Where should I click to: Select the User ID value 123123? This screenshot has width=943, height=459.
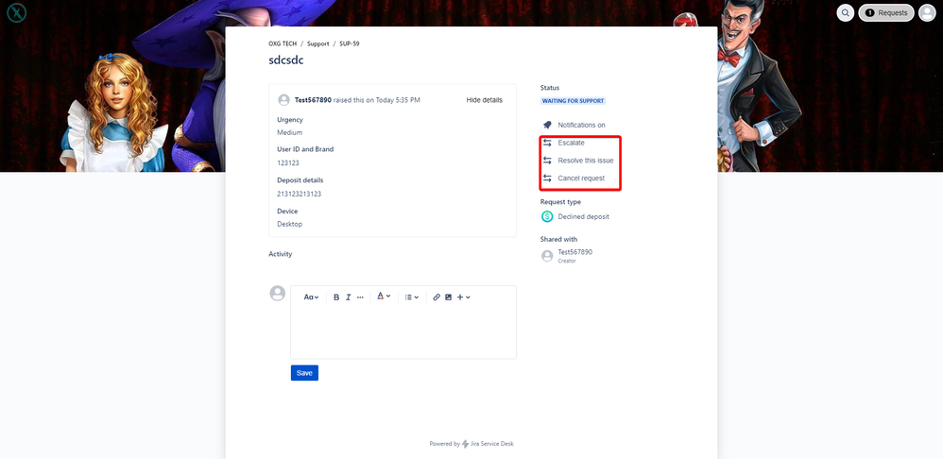288,162
